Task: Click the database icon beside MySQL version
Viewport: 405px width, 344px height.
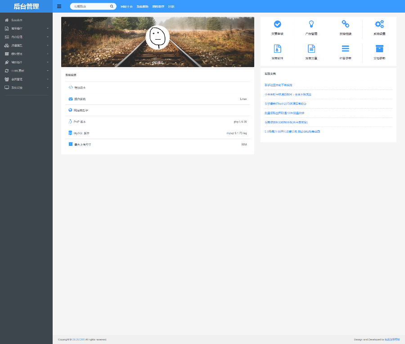Action: [70, 133]
